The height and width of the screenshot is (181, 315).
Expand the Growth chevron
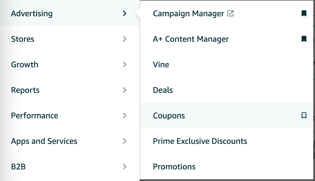[x=124, y=64]
